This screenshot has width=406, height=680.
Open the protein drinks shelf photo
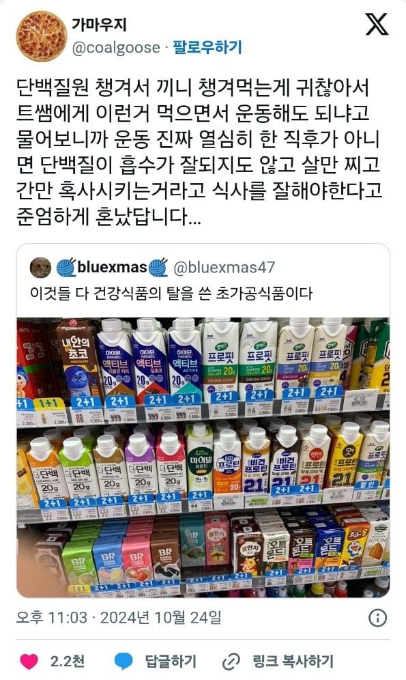coord(203,457)
